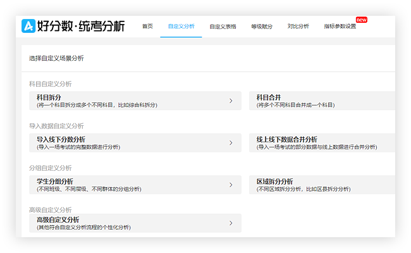This screenshot has width=411, height=253.
Task: Open the 等级赋分 tab
Action: pos(262,27)
